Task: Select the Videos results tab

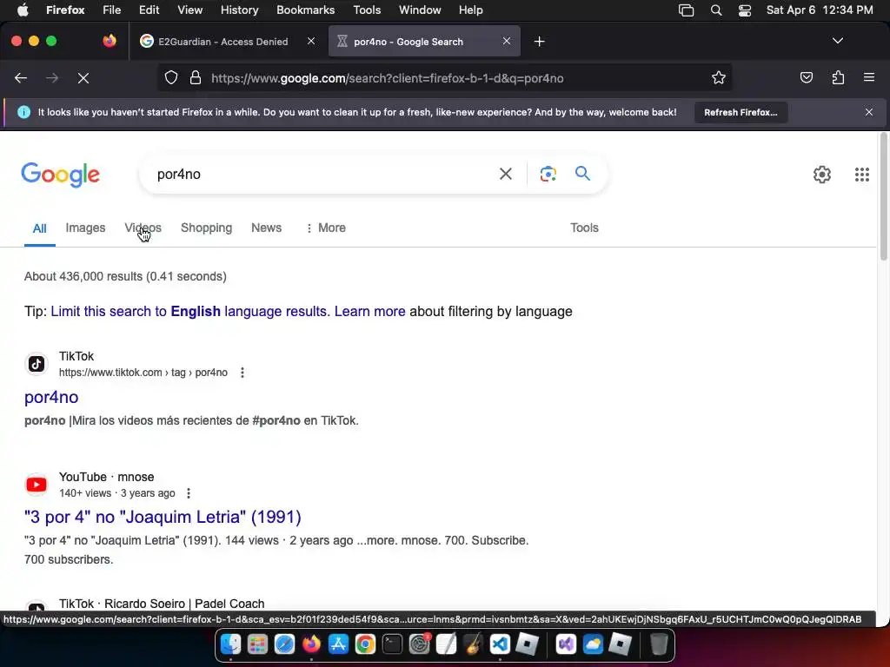Action: pos(143,228)
